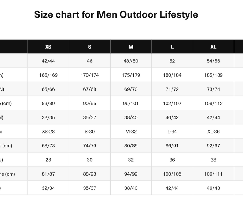Select the M-32 cell
243x214 pixels.
(131, 132)
